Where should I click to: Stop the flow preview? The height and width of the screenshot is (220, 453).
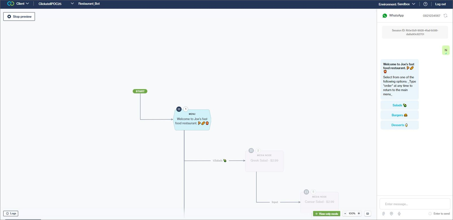[x=19, y=16]
